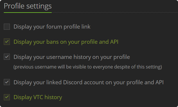Image resolution: width=178 pixels, height=107 pixels.
Task: Click the 'Display your linked Discord account' label
Action: (x=89, y=83)
